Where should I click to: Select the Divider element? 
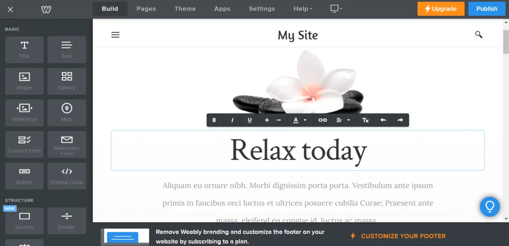coord(67,221)
